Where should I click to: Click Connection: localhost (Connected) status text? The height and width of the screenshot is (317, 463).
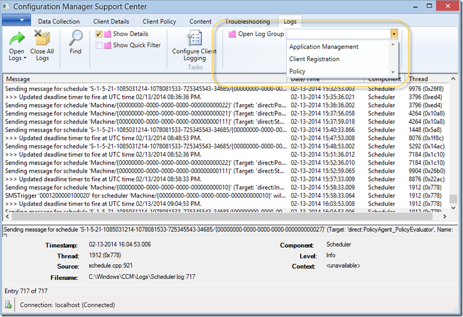(x=67, y=305)
